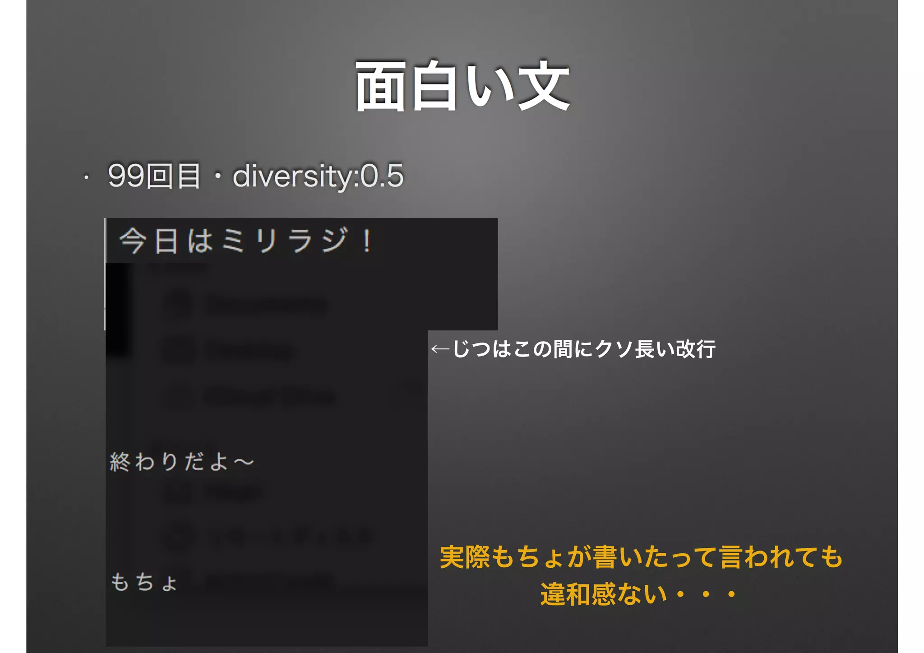Image resolution: width=924 pixels, height=653 pixels.
Task: Click the slide title 面白い文
Action: [462, 86]
